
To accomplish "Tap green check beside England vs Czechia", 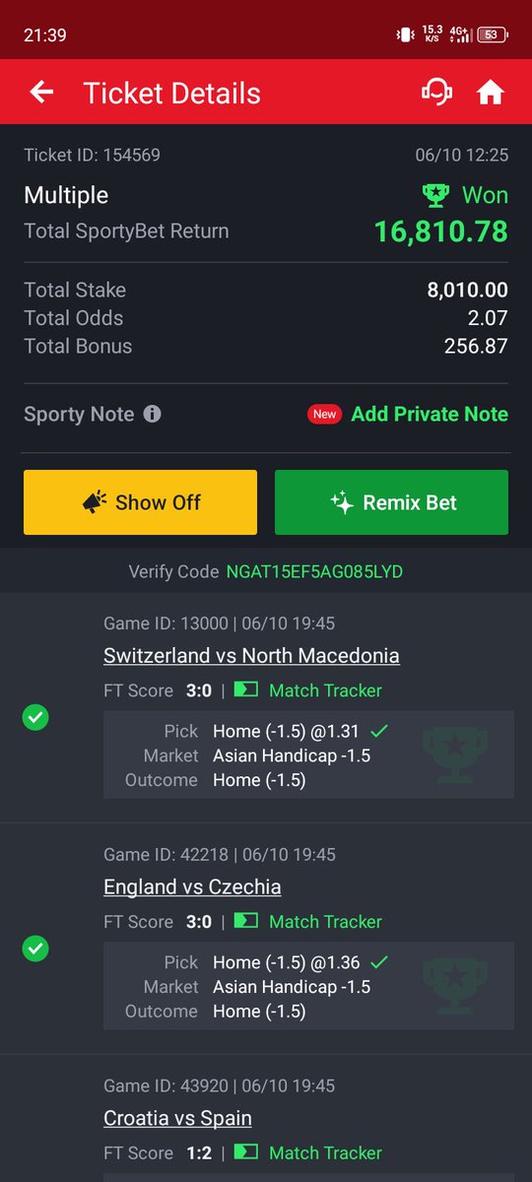I will pyautogui.click(x=35, y=949).
